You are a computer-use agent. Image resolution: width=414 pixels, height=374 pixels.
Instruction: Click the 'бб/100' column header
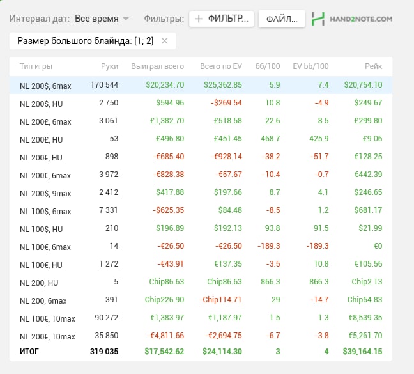(267, 66)
